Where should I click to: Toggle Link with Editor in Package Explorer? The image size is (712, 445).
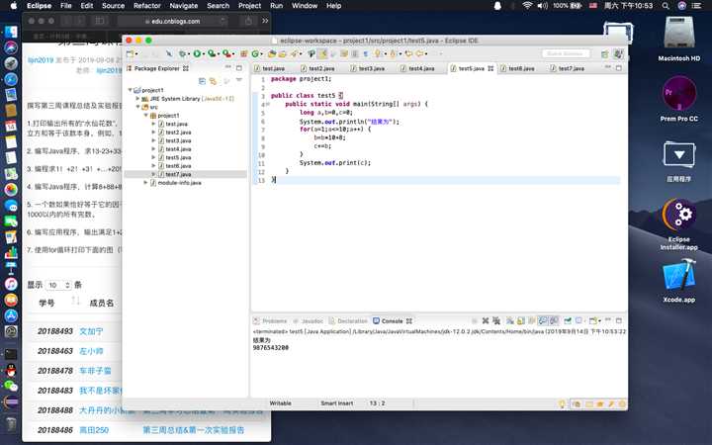(213, 81)
